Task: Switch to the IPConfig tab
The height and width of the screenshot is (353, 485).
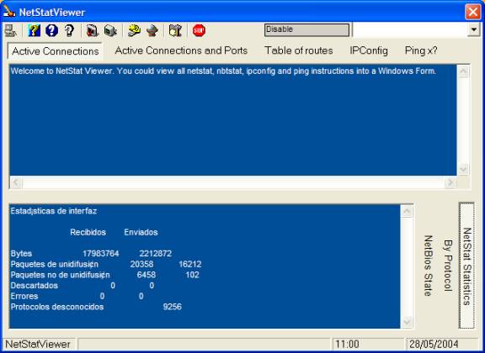Action: pos(369,50)
